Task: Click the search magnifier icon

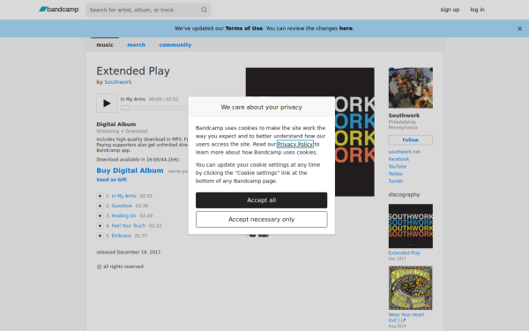Action: tap(204, 10)
